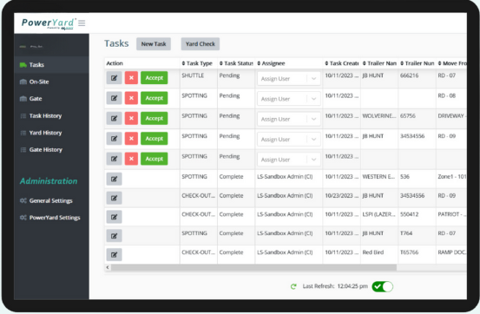Sort table by Task Type column header
This screenshot has width=480, height=314.
[x=197, y=63]
